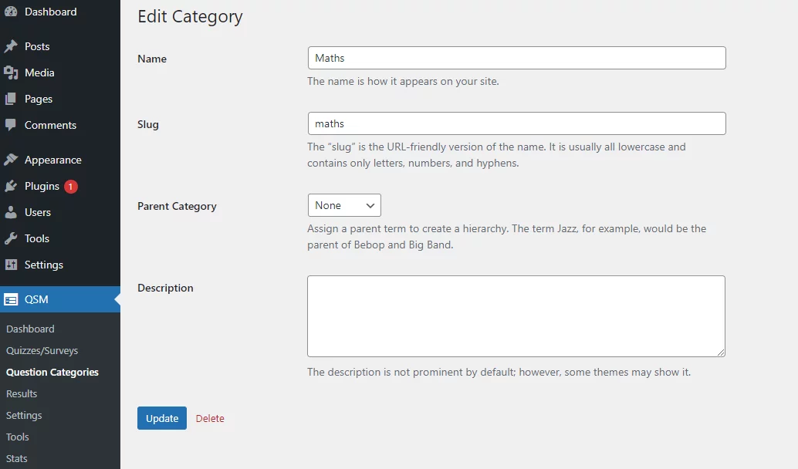The width and height of the screenshot is (798, 469).
Task: Open Quizzes/Surveys submenu item
Action: pos(42,350)
